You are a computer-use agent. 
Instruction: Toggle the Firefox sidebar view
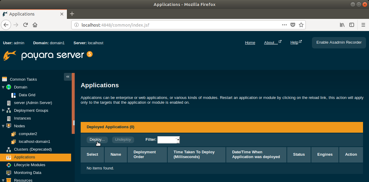point(352,25)
